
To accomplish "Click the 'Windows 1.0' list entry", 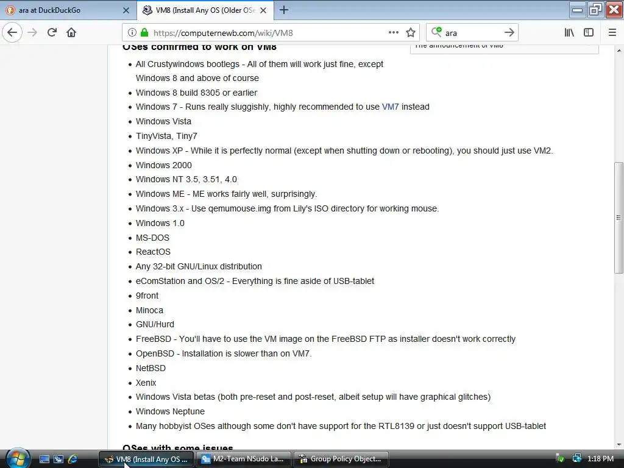I will pyautogui.click(x=160, y=223).
